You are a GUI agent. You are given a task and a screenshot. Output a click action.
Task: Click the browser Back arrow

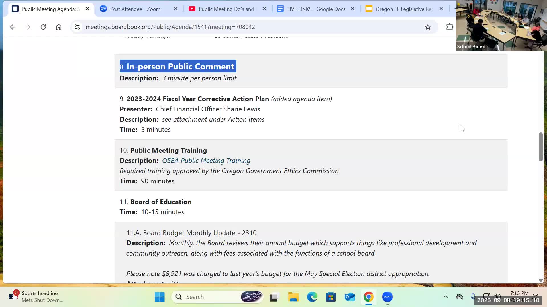(x=13, y=27)
